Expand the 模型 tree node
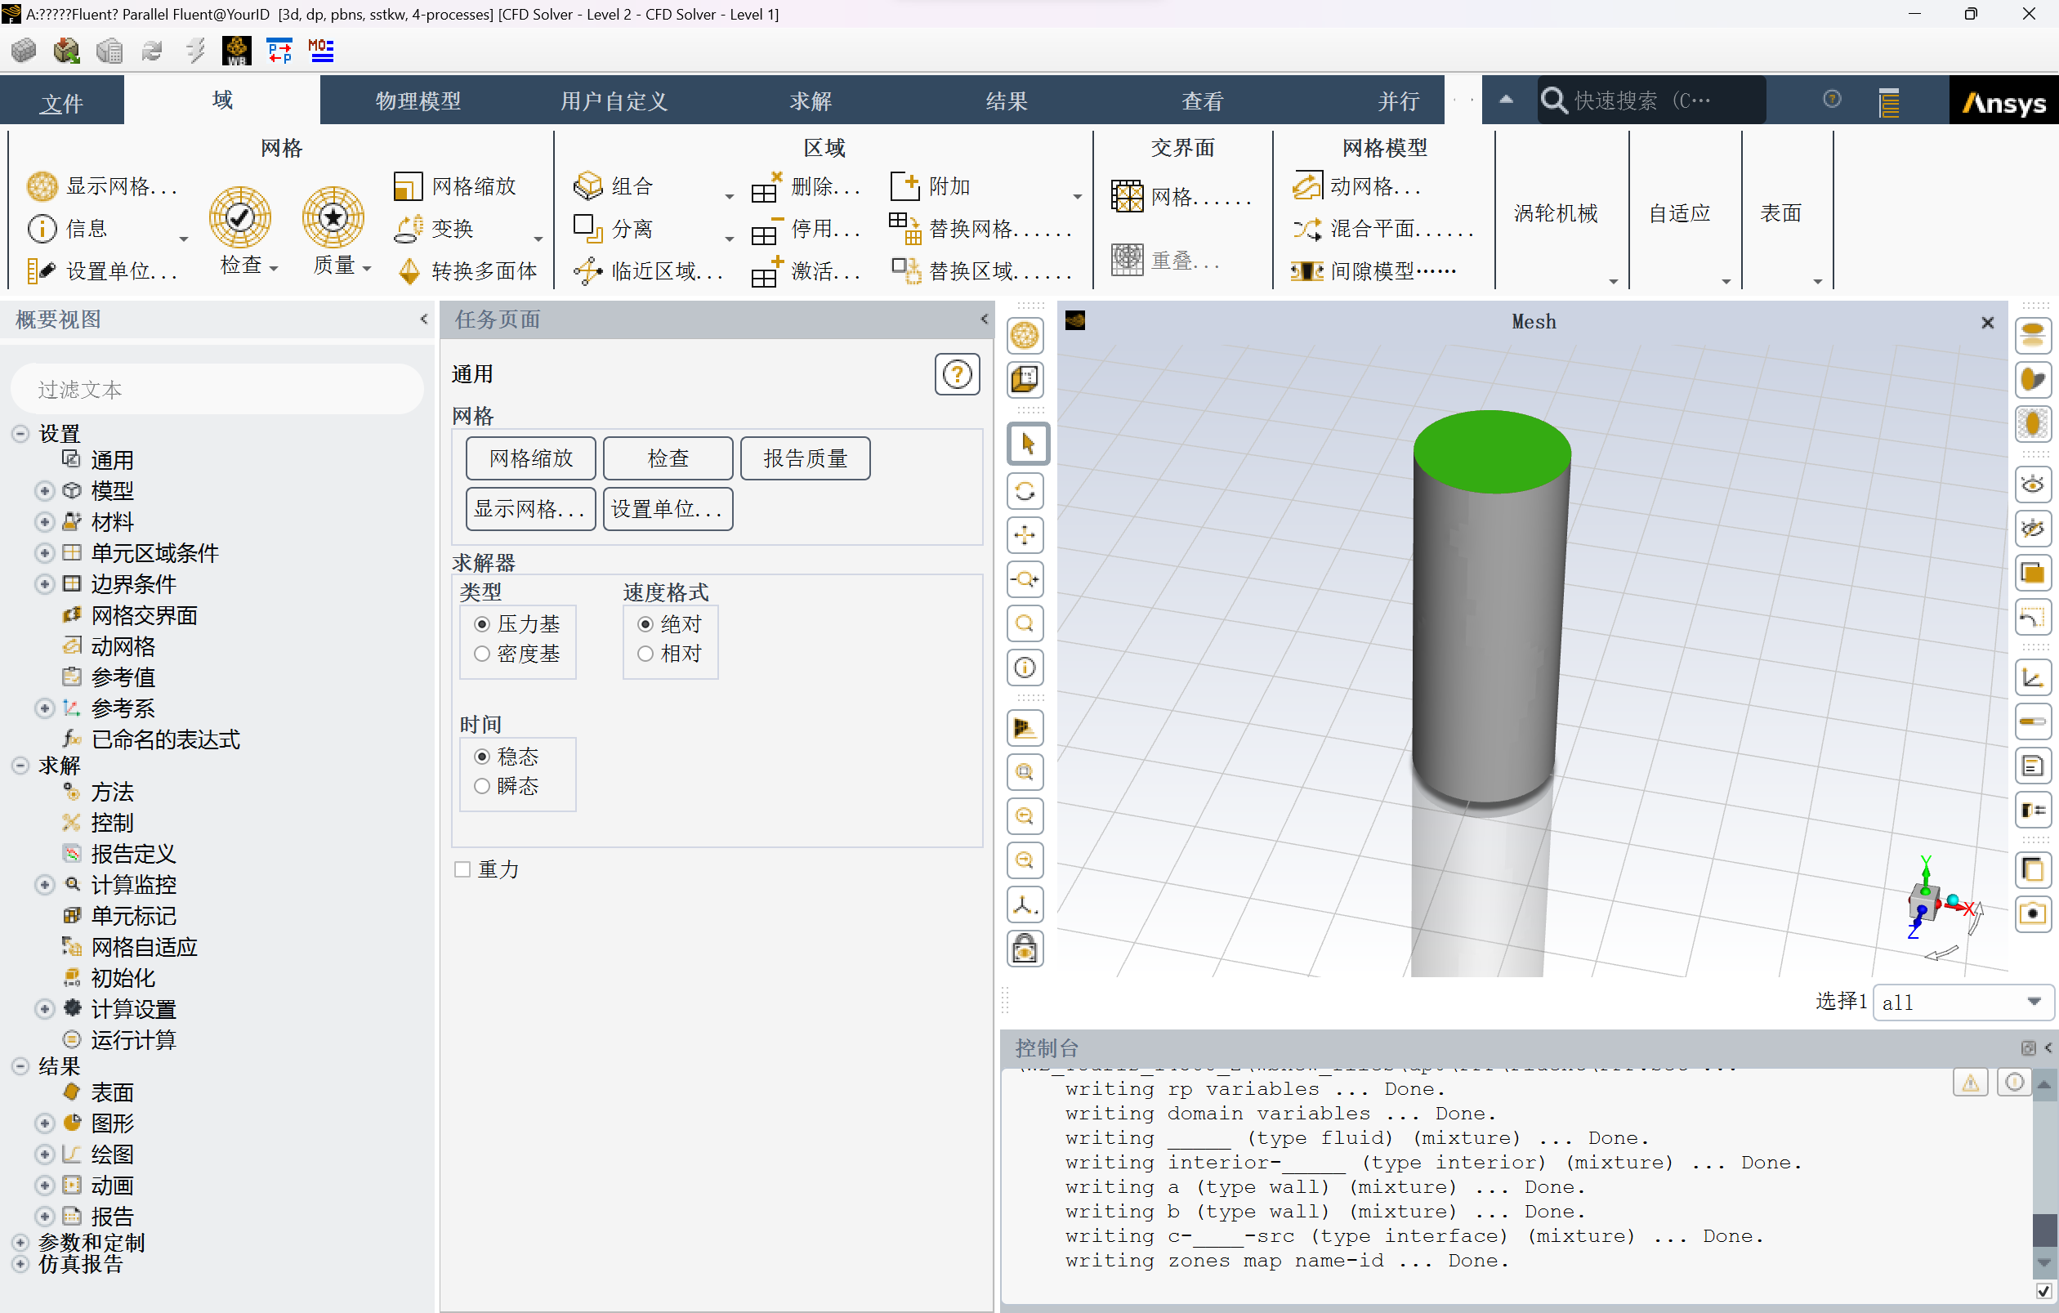This screenshot has height=1313, width=2059. 44,491
